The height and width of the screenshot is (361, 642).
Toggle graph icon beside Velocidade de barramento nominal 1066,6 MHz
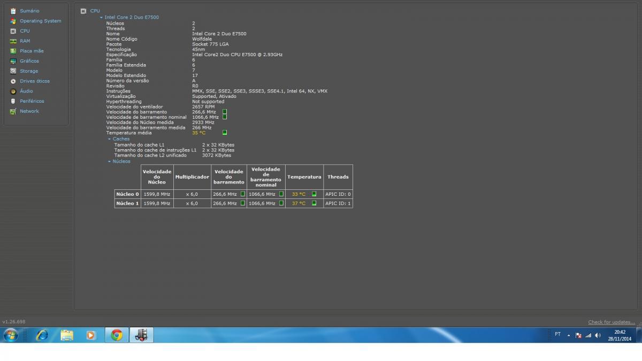(x=225, y=117)
